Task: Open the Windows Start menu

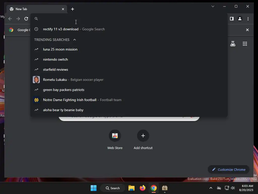Action: [x=94, y=188]
